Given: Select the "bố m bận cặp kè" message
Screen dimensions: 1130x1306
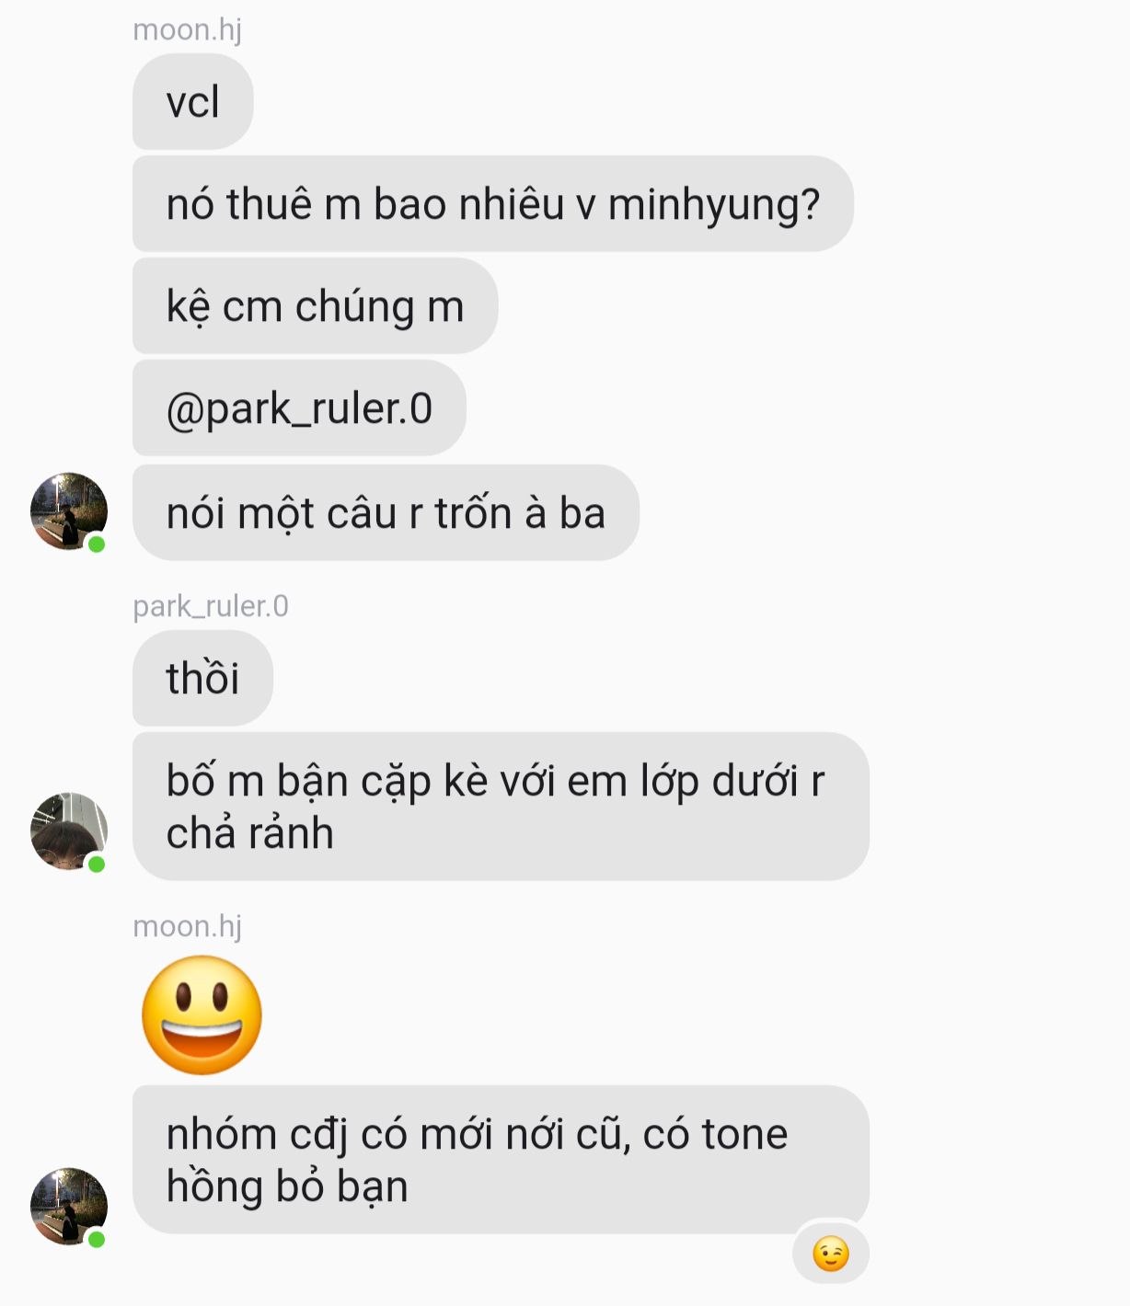Looking at the screenshot, I should click(501, 807).
